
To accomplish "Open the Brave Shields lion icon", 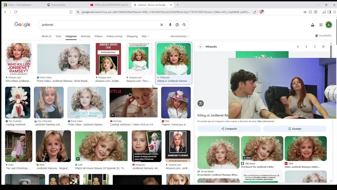I will [x=261, y=12].
